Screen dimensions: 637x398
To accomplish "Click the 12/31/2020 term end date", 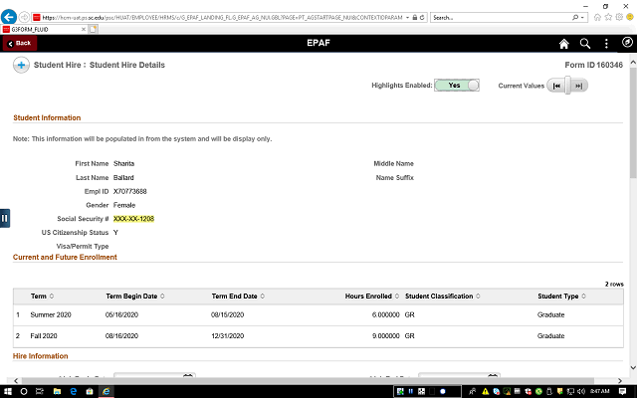I will [228, 336].
